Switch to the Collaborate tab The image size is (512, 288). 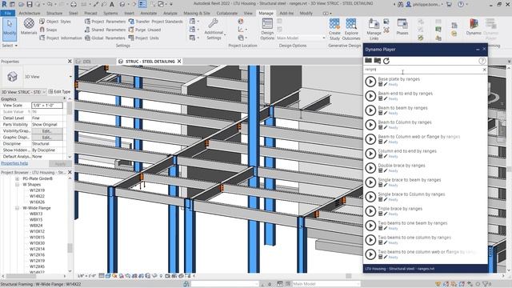[x=227, y=14]
